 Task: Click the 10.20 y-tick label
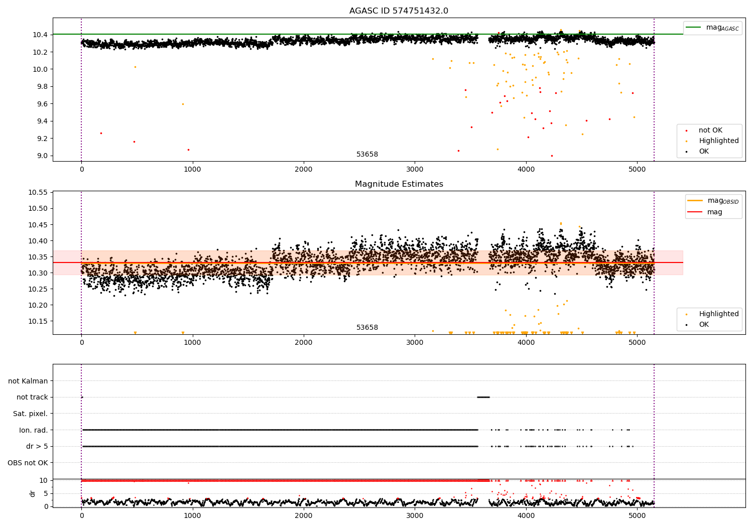pyautogui.click(x=38, y=305)
